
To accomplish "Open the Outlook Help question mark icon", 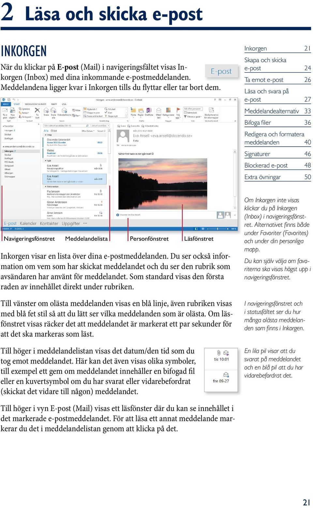I will point(215,100).
